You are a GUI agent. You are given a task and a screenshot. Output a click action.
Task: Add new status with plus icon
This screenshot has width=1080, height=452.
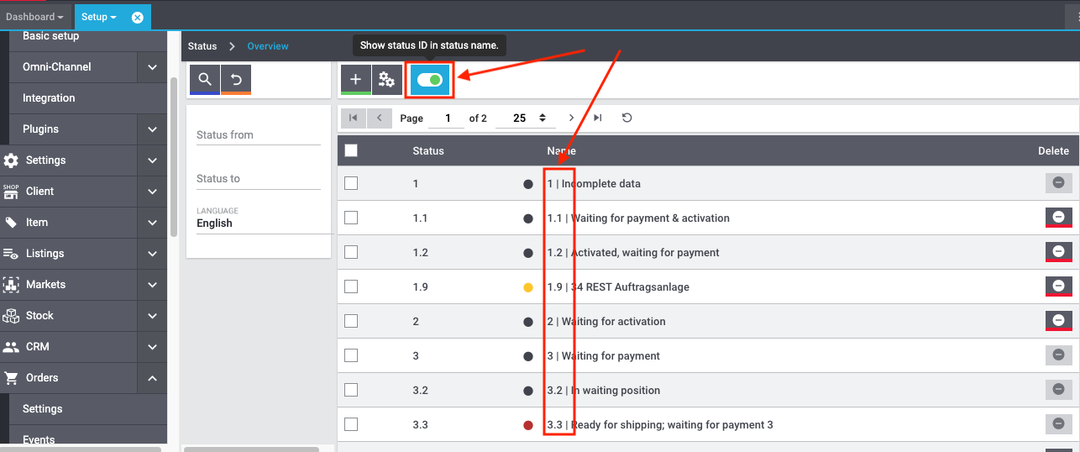pyautogui.click(x=355, y=79)
